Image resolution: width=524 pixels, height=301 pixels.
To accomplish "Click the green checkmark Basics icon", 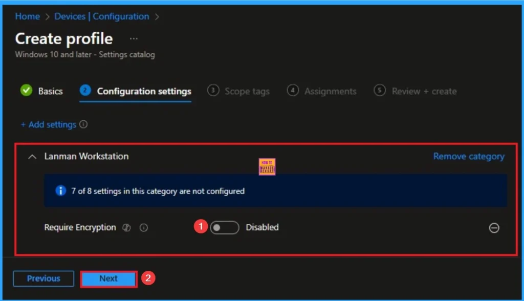I will [x=26, y=91].
